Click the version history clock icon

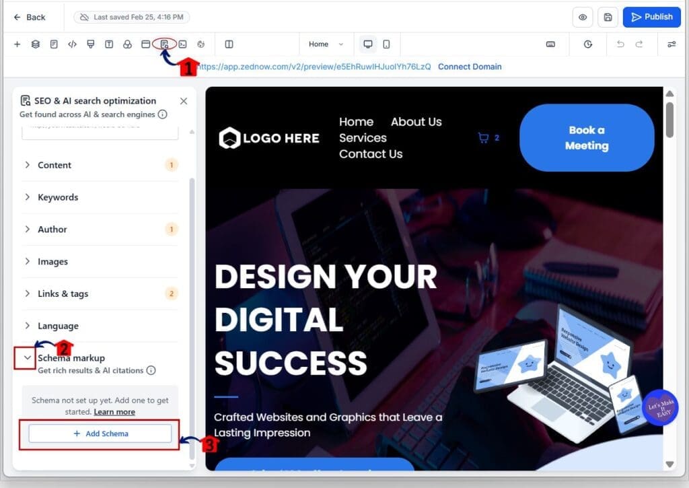click(x=588, y=44)
